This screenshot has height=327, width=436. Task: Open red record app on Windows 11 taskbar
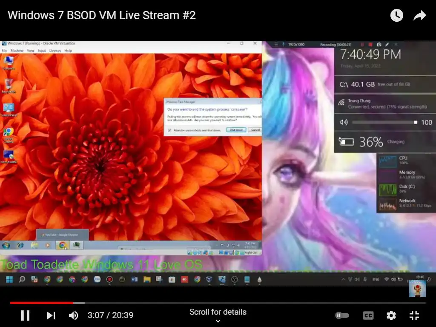point(109,279)
